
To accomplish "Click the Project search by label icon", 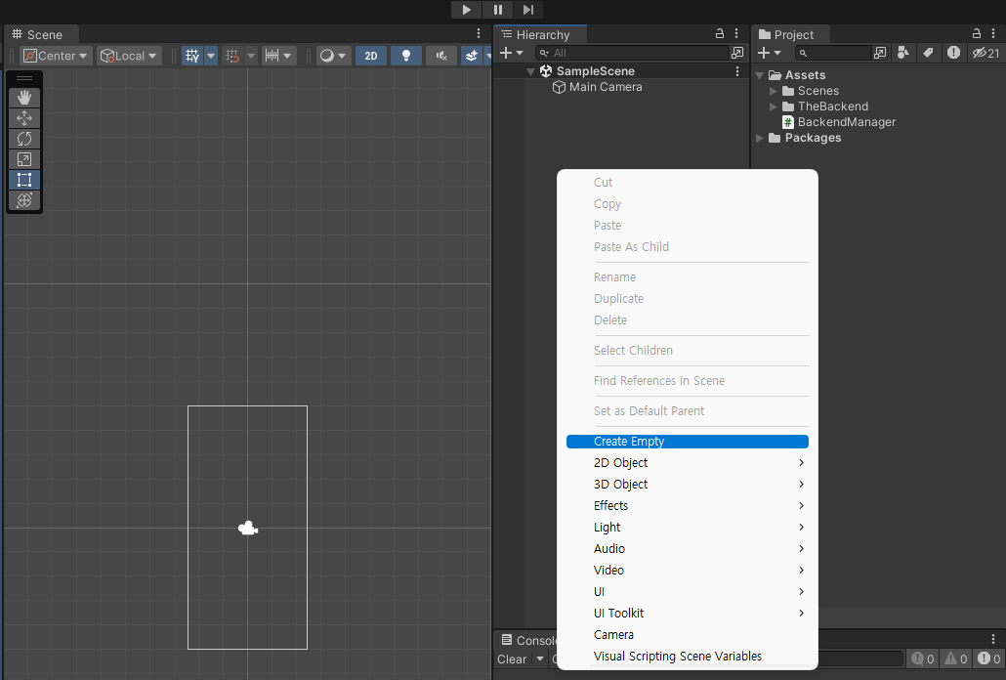I will pyautogui.click(x=929, y=53).
